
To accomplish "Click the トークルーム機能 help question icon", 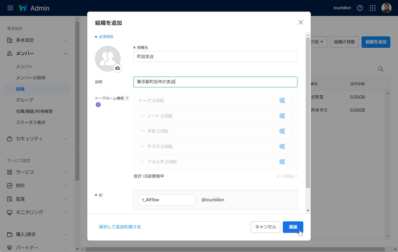I will [127, 98].
